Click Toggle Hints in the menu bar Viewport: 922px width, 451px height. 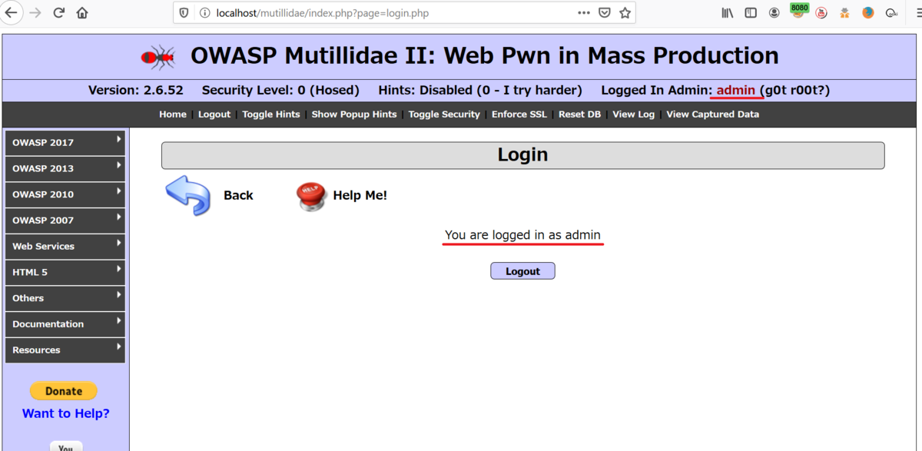coord(271,114)
